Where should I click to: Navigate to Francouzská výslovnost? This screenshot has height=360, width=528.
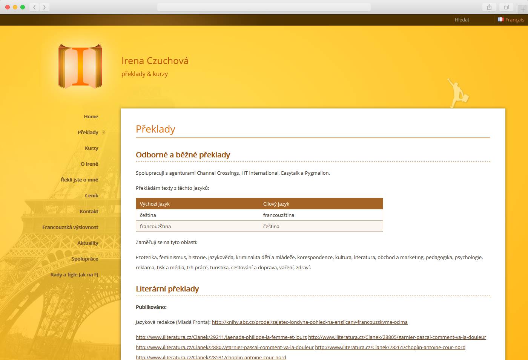point(70,227)
